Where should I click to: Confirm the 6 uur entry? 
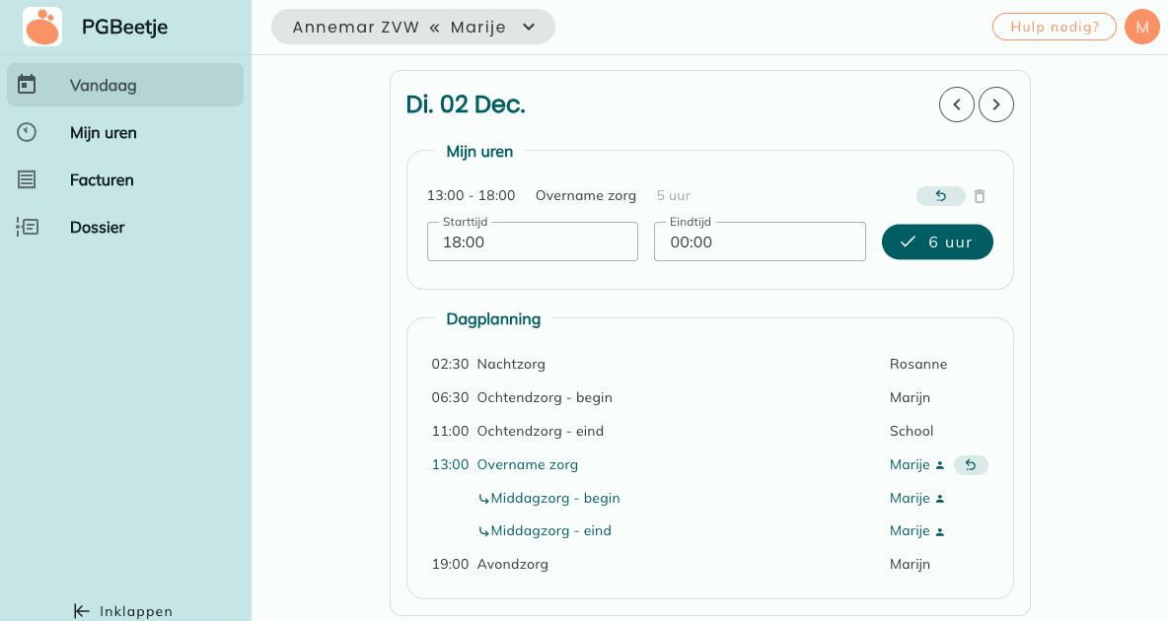(937, 241)
